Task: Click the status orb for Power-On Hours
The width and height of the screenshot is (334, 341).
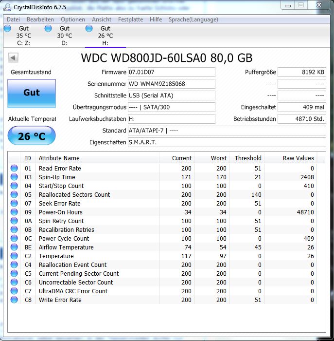Action: 14,212
